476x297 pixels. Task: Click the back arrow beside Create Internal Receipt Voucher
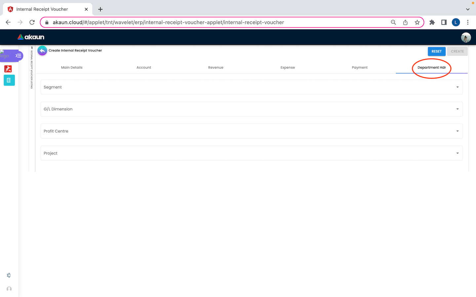point(42,51)
